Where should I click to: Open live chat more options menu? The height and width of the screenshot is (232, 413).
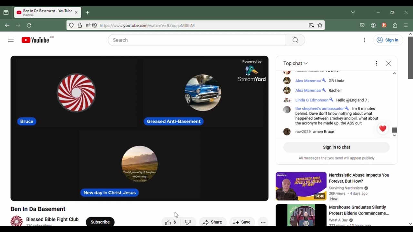[376, 63]
